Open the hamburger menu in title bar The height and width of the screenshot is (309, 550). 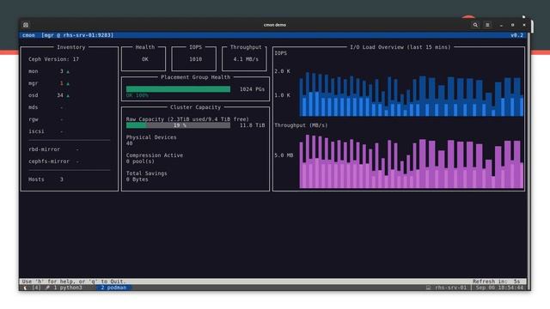point(487,25)
